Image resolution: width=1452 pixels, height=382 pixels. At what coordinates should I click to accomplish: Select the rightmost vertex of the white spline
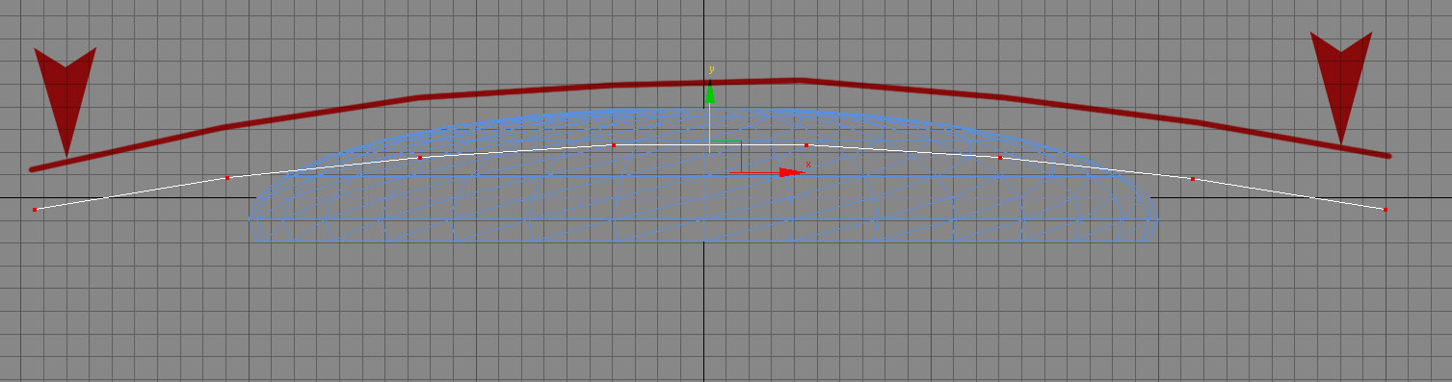pos(1385,209)
